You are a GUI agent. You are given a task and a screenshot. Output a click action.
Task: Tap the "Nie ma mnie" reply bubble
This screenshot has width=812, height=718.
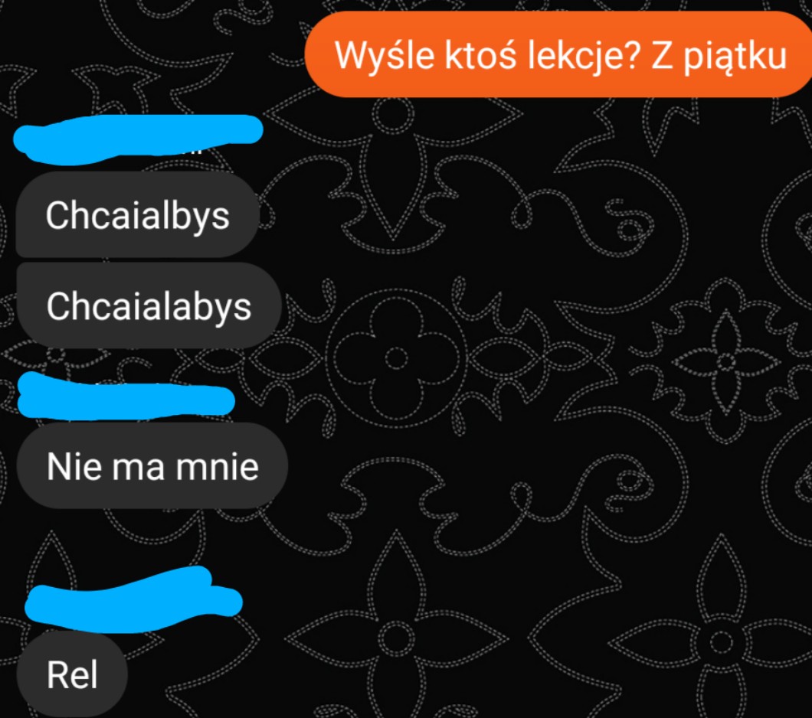(152, 466)
